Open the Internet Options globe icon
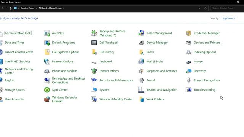 point(47,62)
